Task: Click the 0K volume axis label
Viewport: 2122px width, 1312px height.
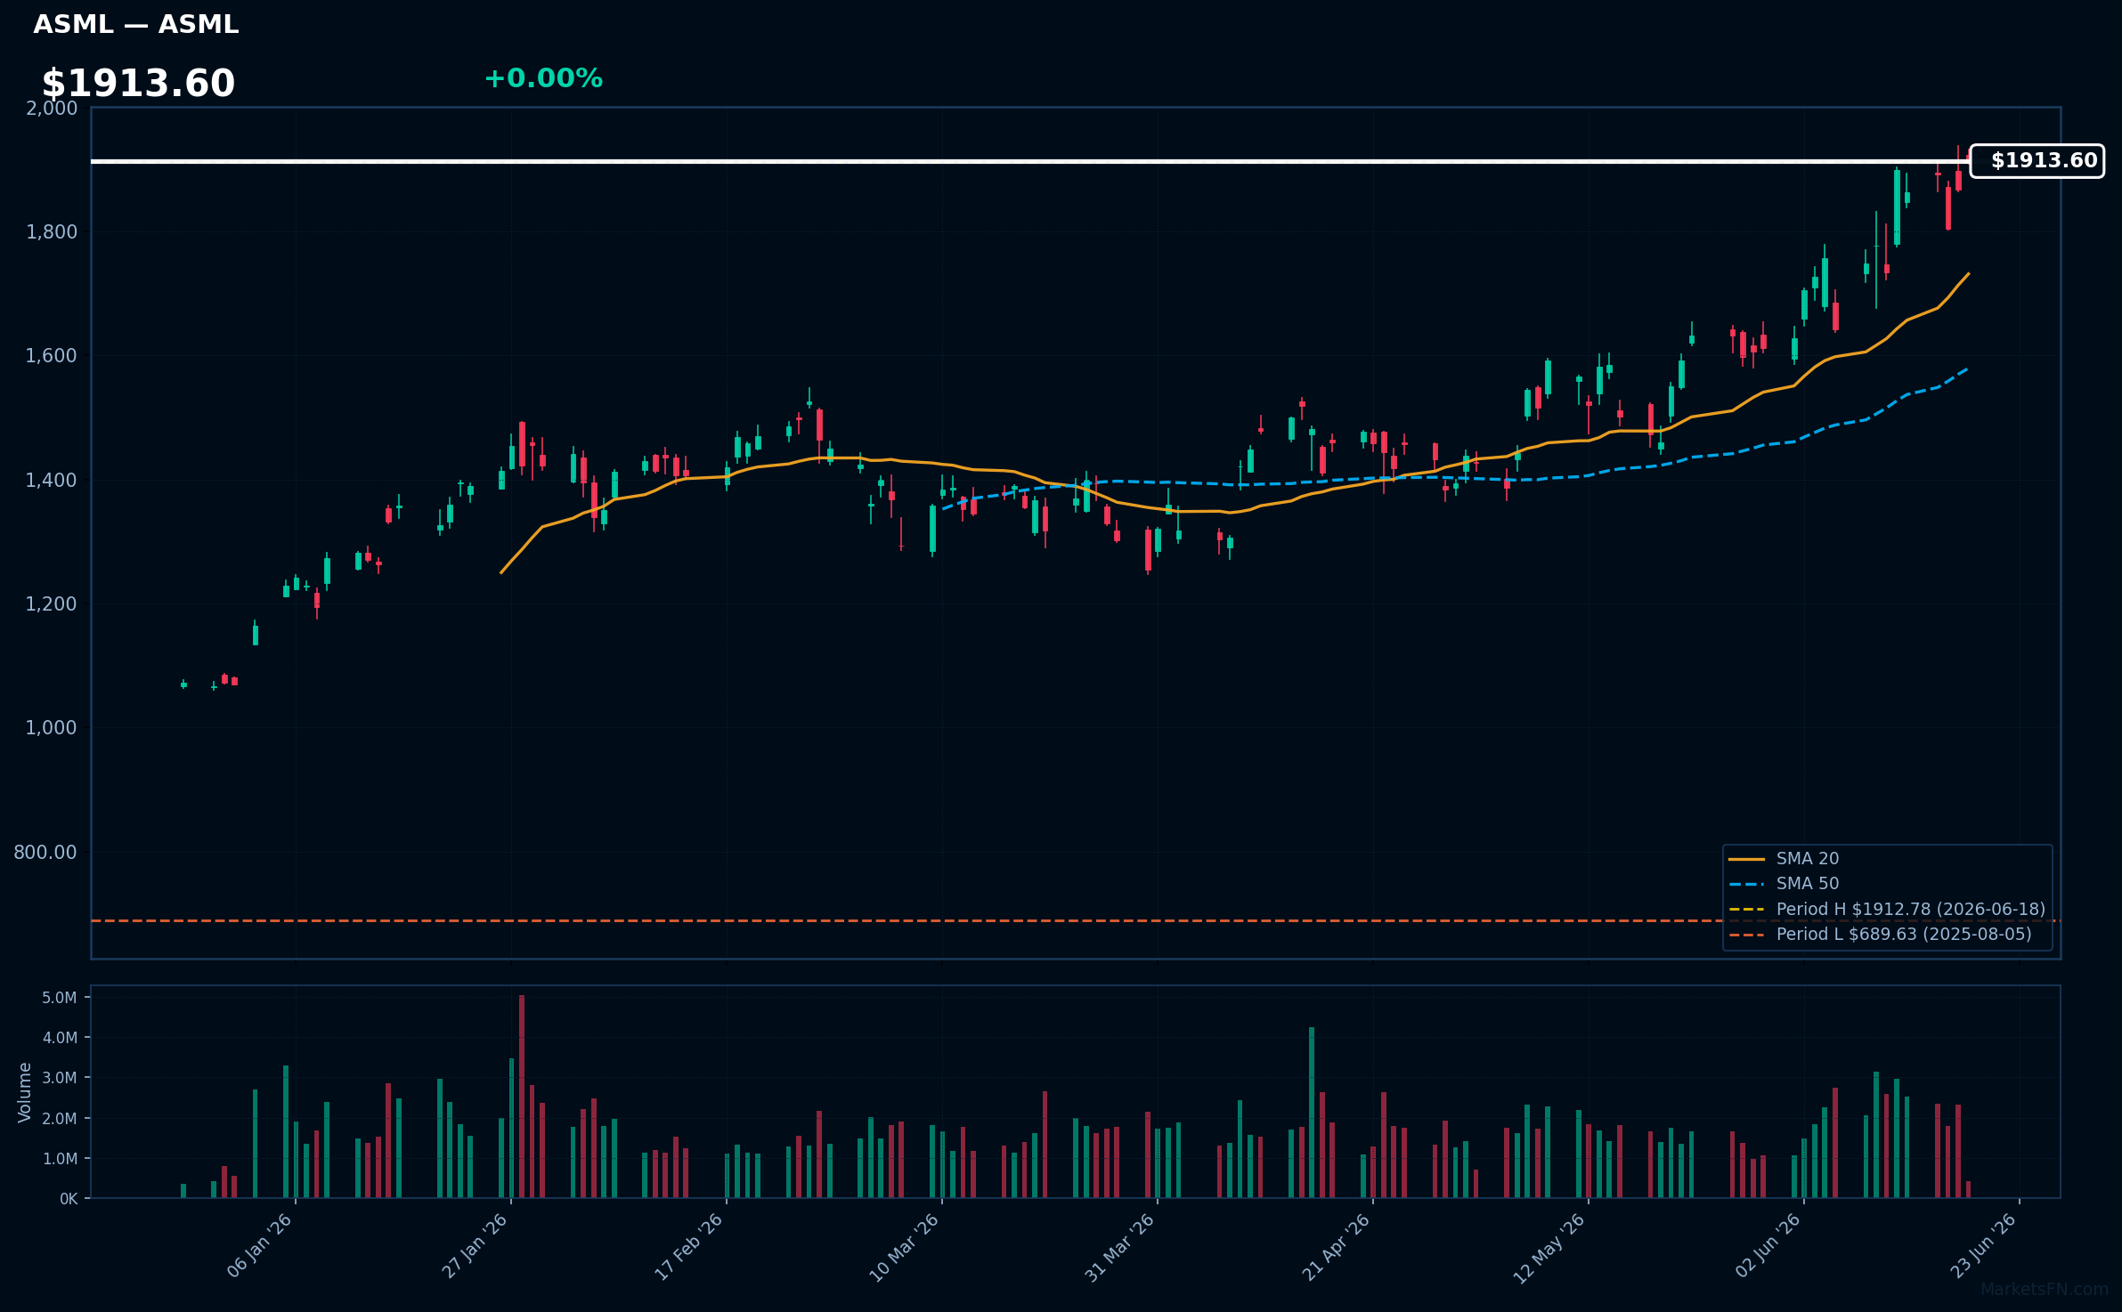Action: (69, 1199)
